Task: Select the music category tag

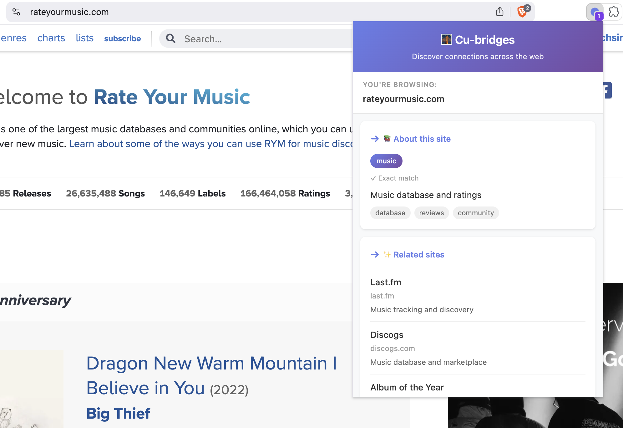Action: click(x=386, y=161)
